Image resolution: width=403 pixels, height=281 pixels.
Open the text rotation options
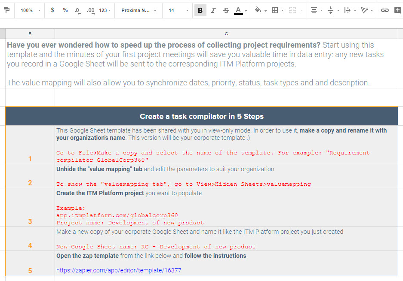[x=366, y=10]
